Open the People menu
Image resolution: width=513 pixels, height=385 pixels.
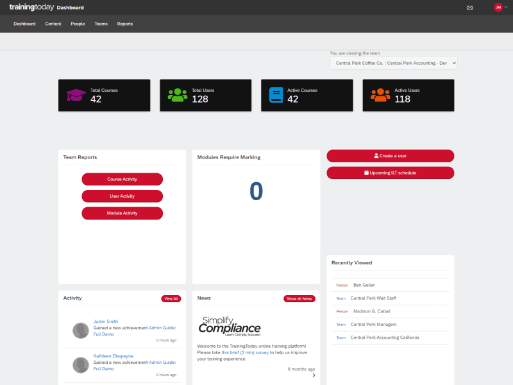[78, 24]
